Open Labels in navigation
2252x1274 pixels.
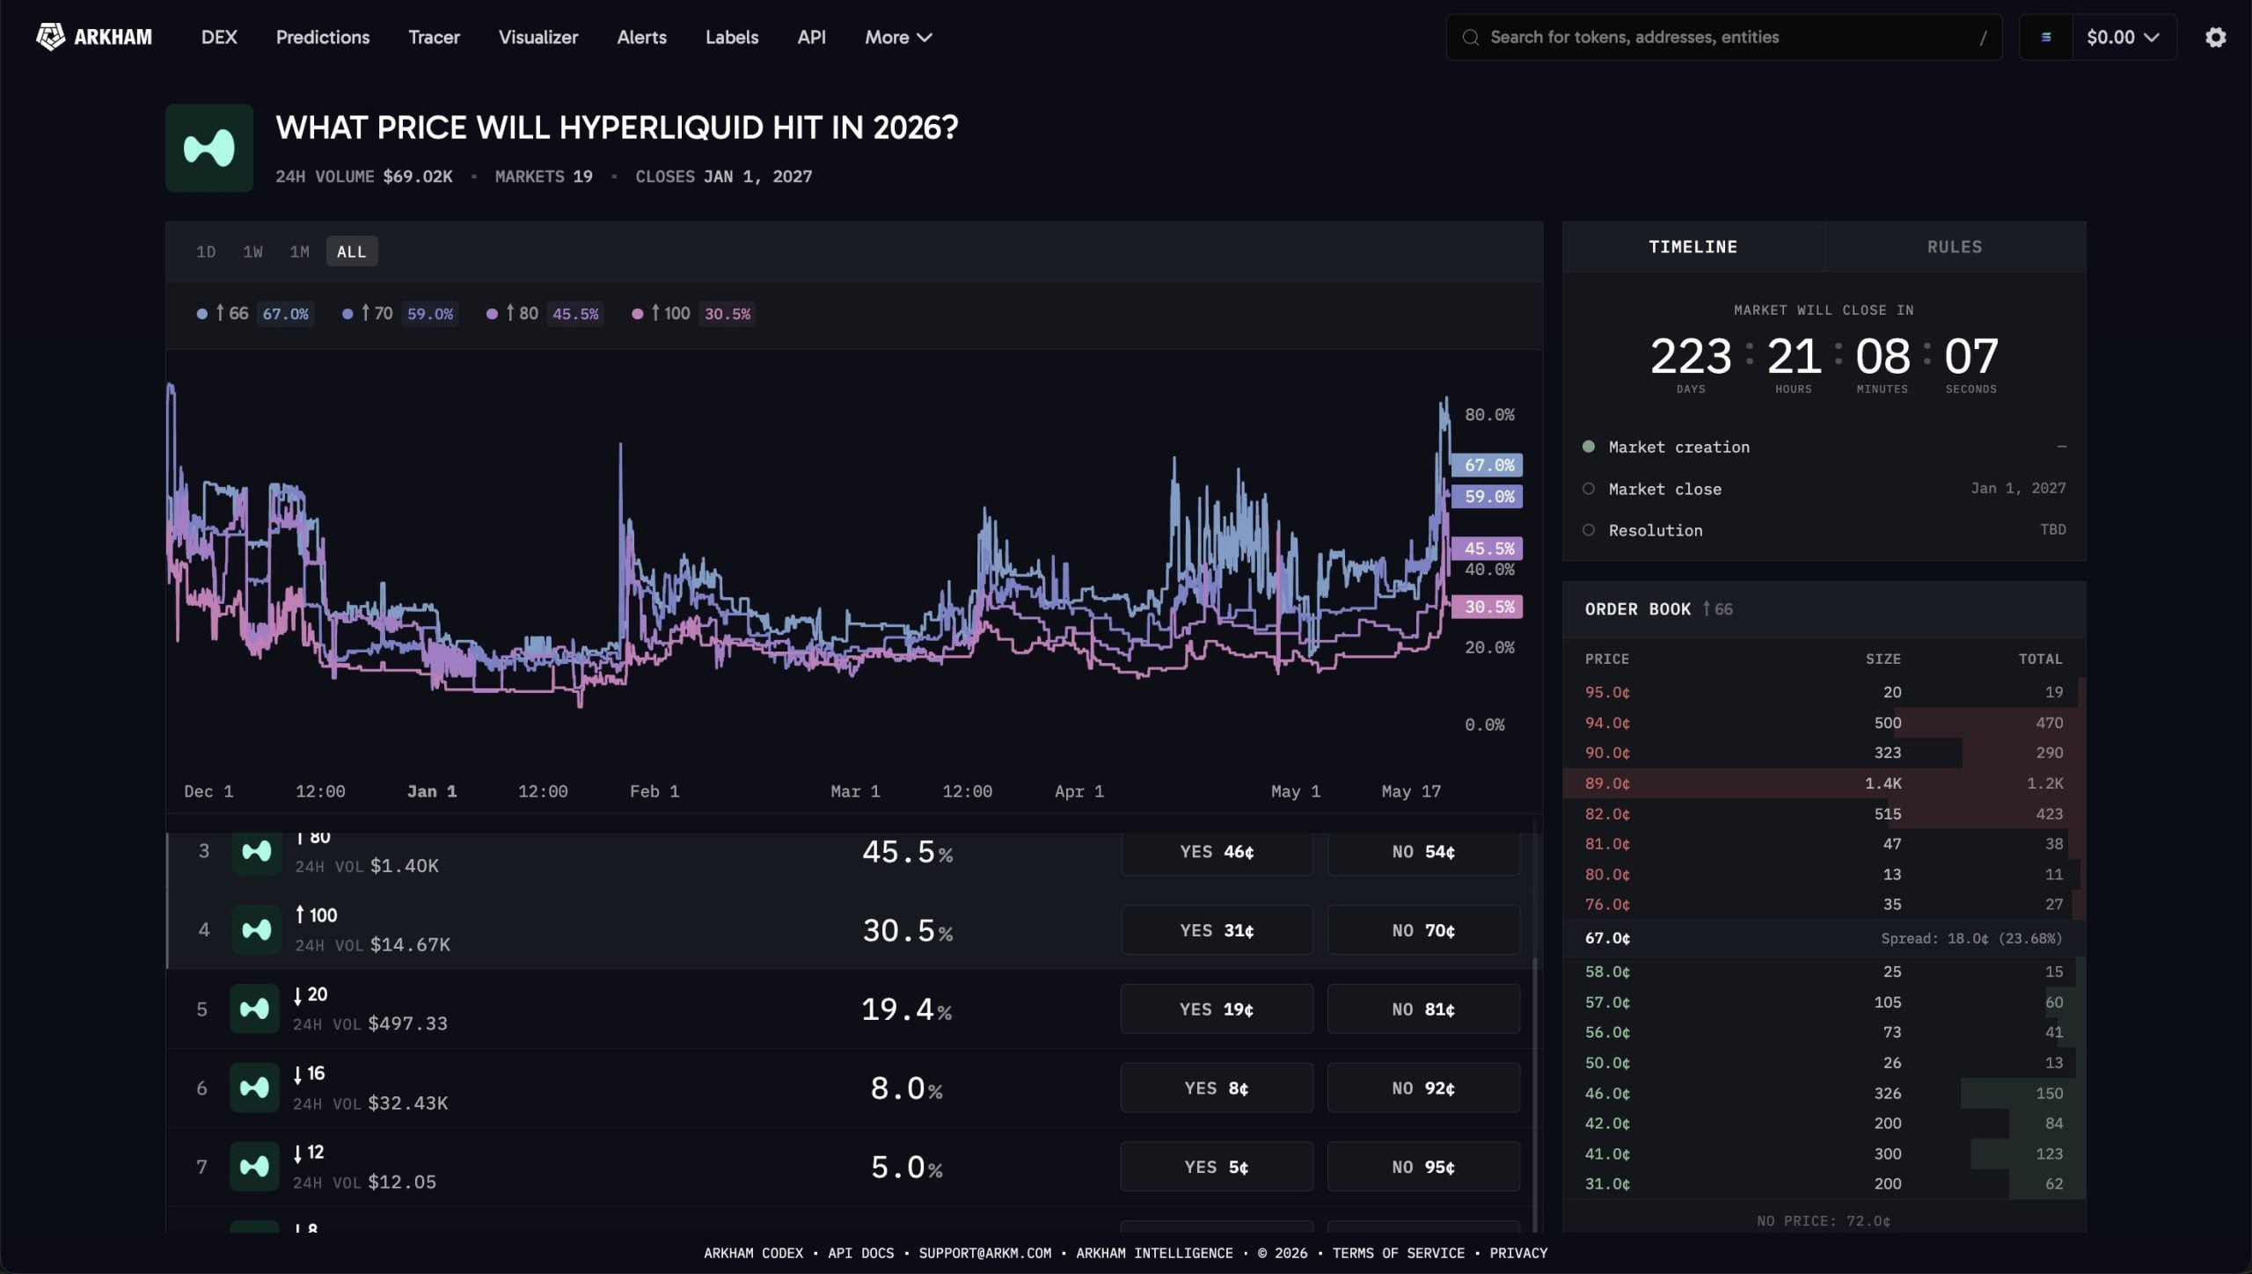[731, 37]
